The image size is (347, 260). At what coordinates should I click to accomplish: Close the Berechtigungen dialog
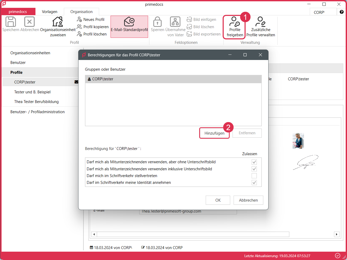(x=260, y=55)
